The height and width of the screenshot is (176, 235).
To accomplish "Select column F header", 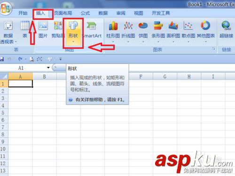I will click(x=141, y=77).
